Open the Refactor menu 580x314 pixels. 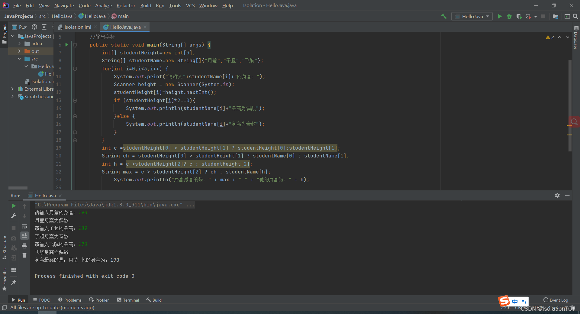point(126,5)
